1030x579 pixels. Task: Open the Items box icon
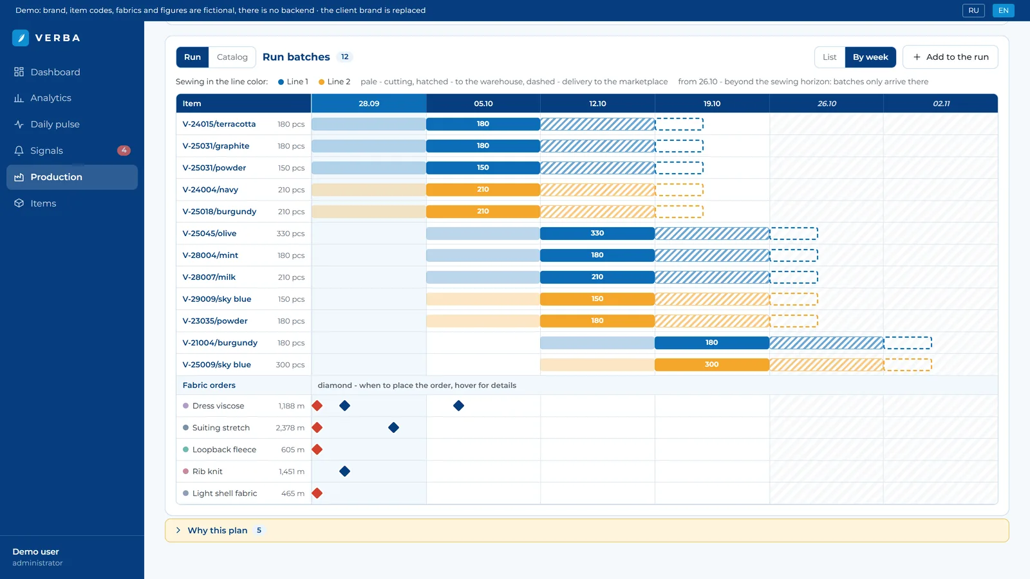19,203
